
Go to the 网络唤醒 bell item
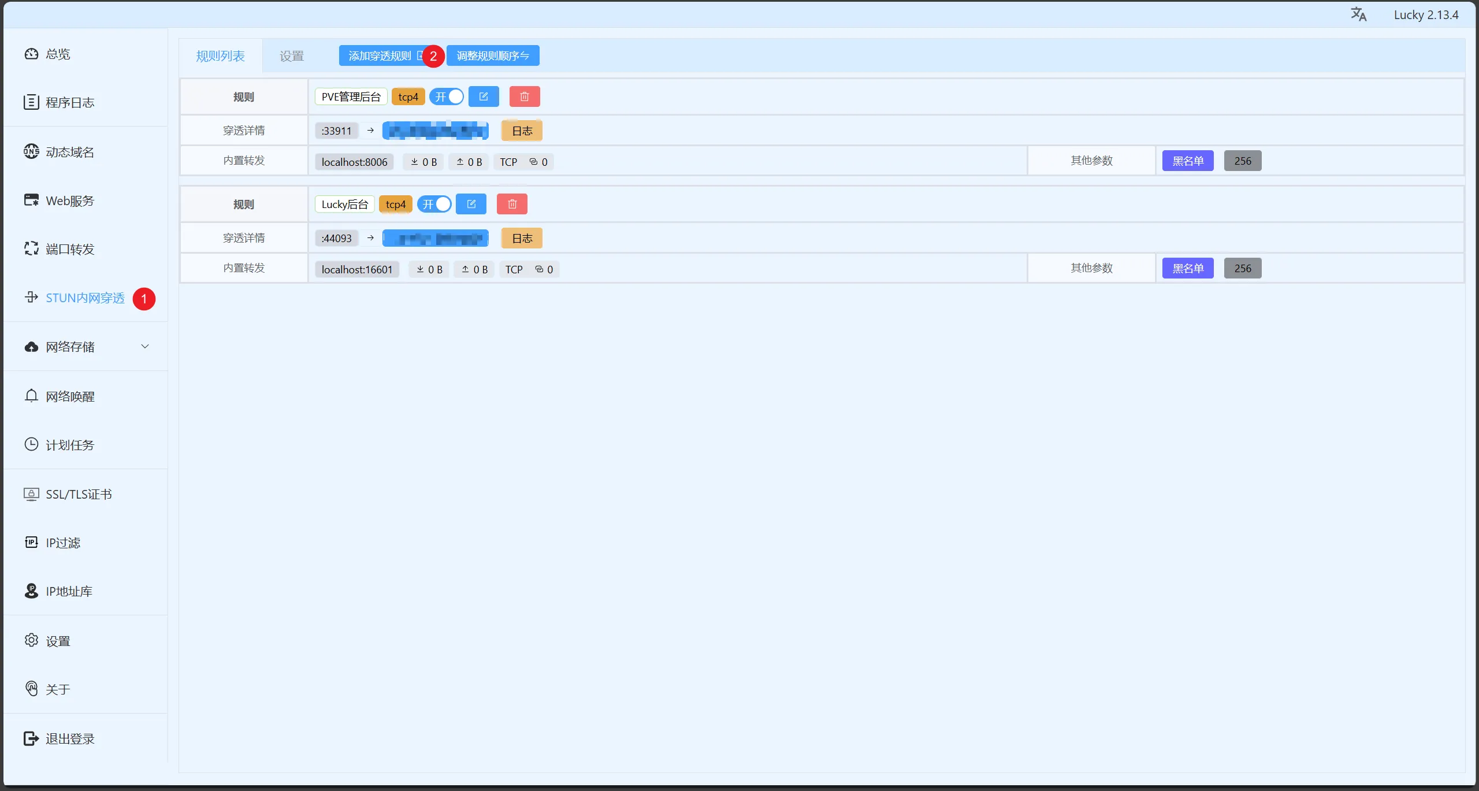tap(69, 396)
